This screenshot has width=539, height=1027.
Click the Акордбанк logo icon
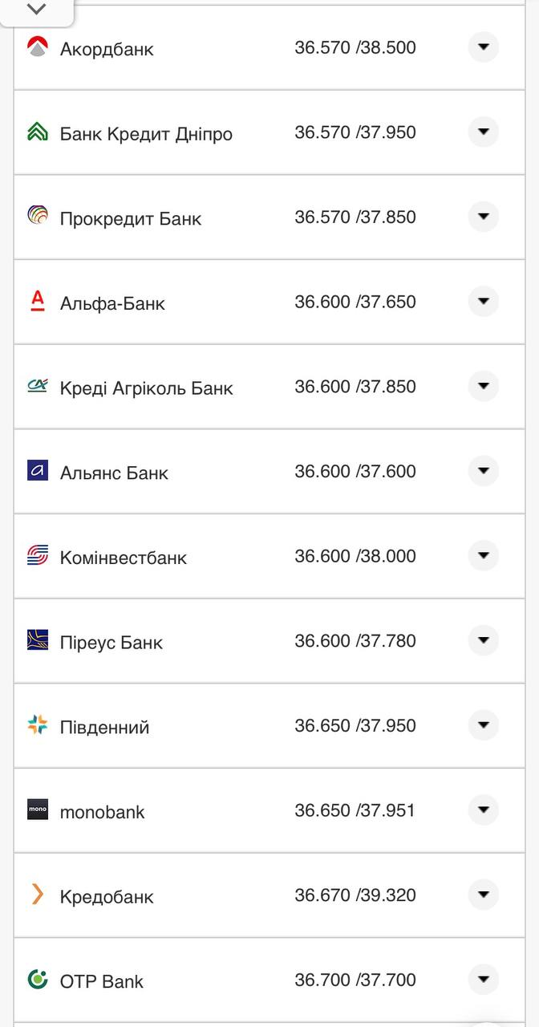(37, 47)
